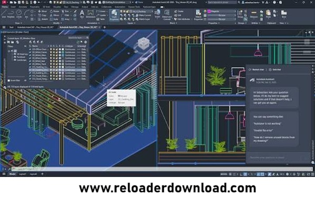Click the Mirror tool

(55, 15)
